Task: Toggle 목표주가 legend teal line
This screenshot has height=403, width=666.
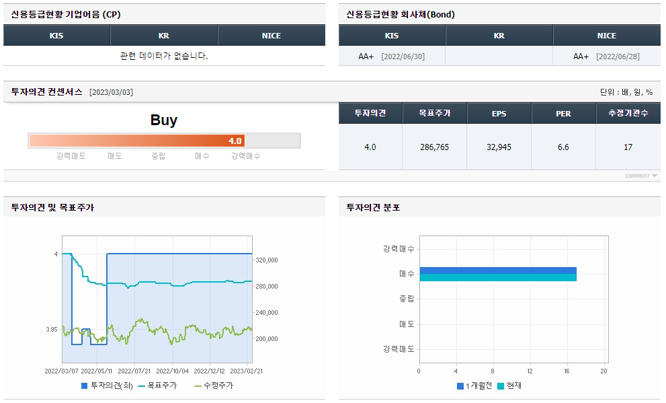Action: (142, 386)
